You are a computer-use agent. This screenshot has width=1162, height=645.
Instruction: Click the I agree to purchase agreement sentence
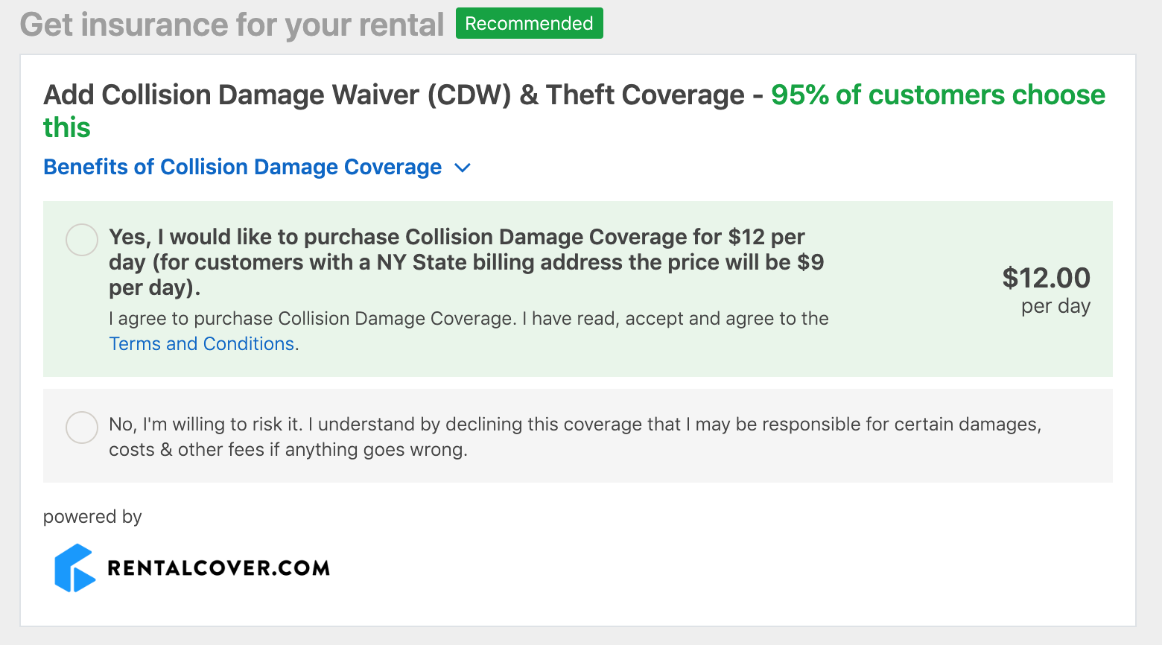tap(469, 331)
